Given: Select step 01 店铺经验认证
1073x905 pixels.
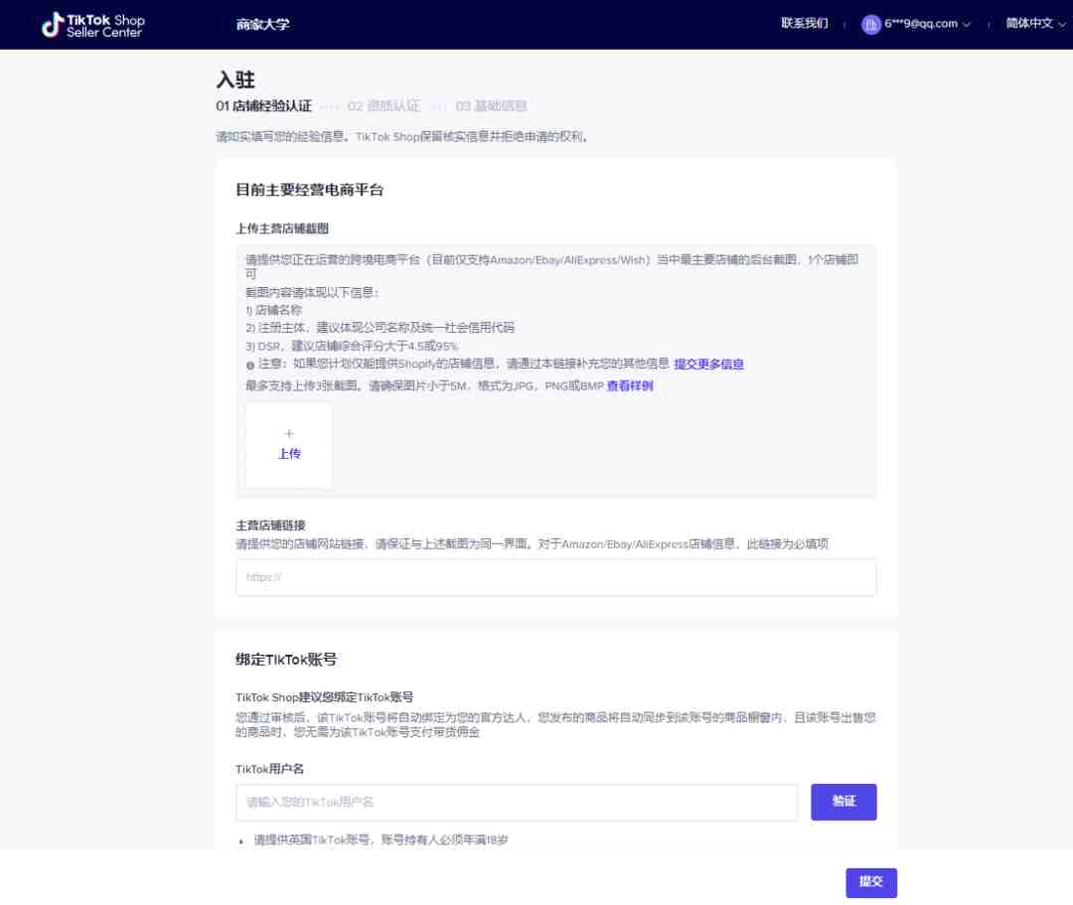Looking at the screenshot, I should (x=263, y=106).
